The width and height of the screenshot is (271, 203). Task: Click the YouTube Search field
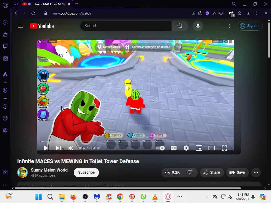pos(126,26)
